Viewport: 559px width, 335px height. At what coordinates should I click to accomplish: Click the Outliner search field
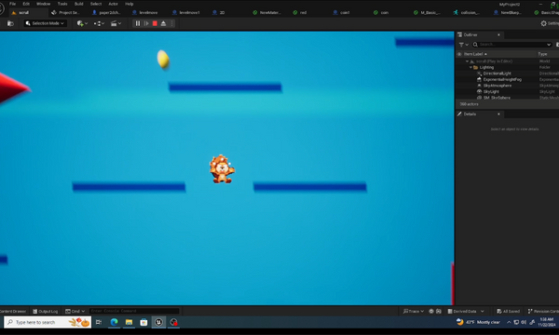tap(512, 45)
